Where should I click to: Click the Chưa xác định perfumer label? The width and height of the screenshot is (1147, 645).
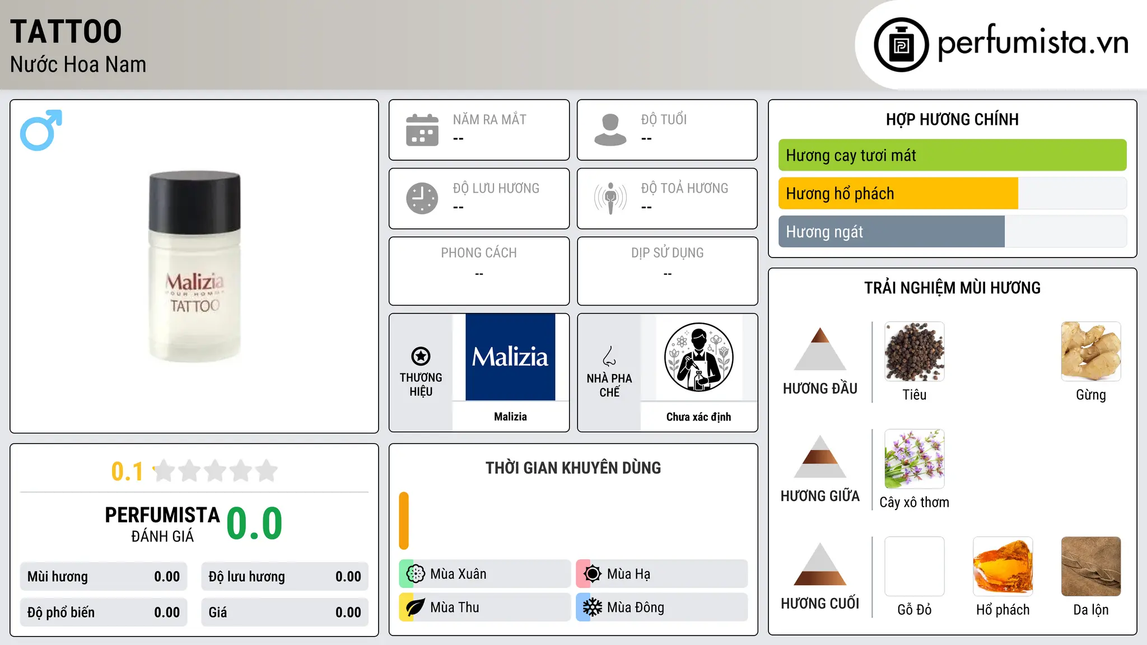698,417
